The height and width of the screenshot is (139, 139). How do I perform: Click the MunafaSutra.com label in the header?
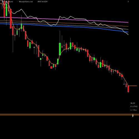click(x=26, y=2)
